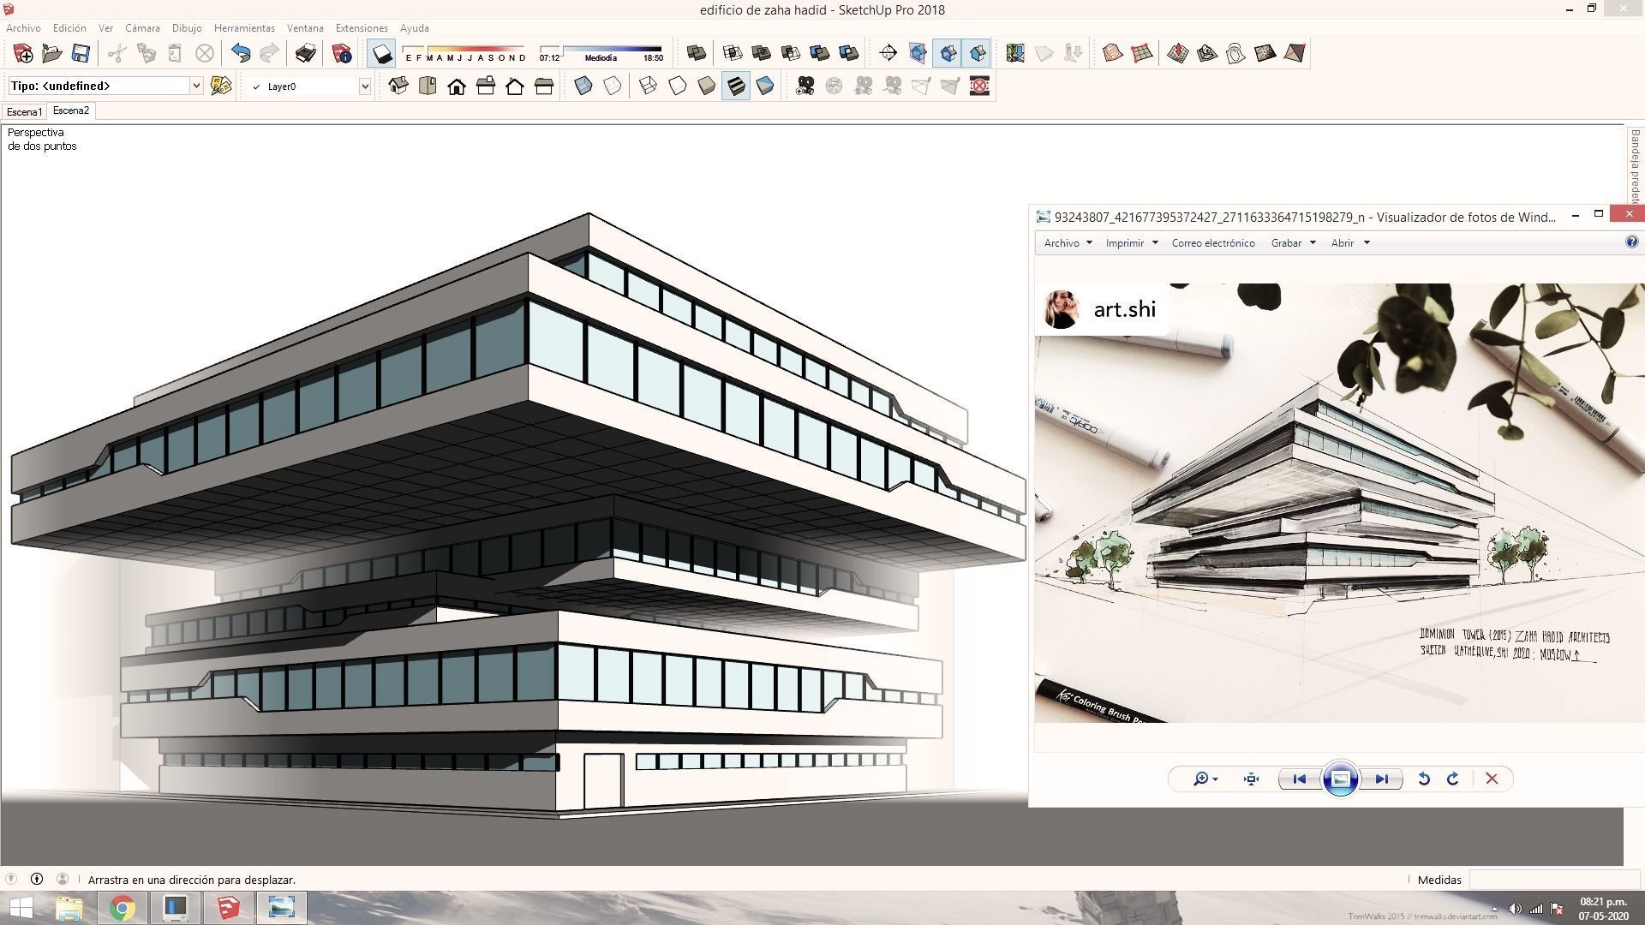Toggle Display Section Fill

click(978, 53)
